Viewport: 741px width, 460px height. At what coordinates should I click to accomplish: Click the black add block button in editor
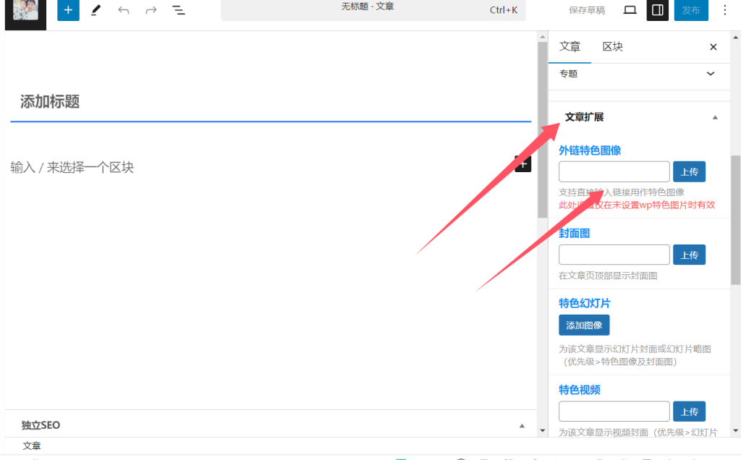523,164
